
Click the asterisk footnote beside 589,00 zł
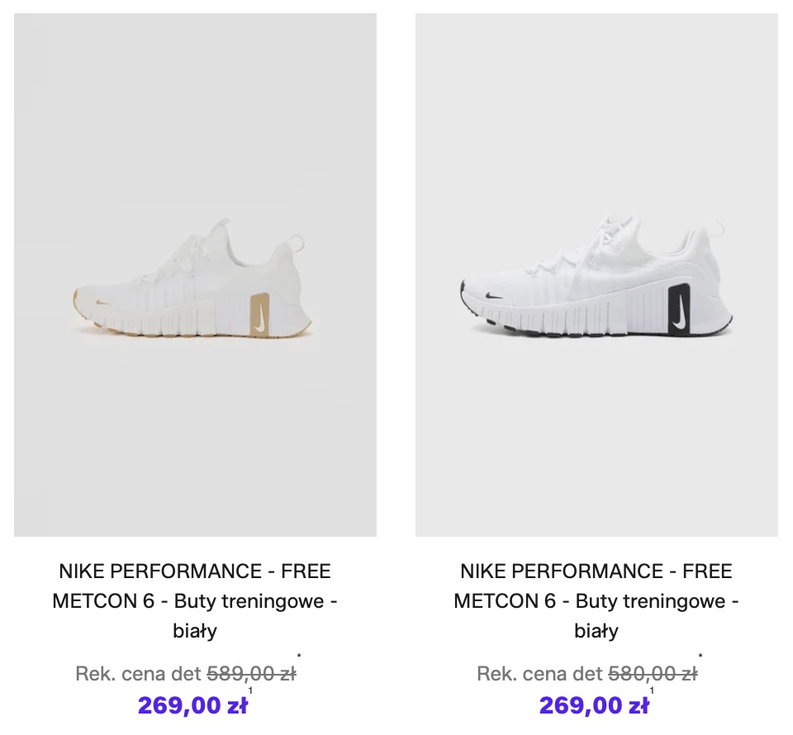[299, 657]
